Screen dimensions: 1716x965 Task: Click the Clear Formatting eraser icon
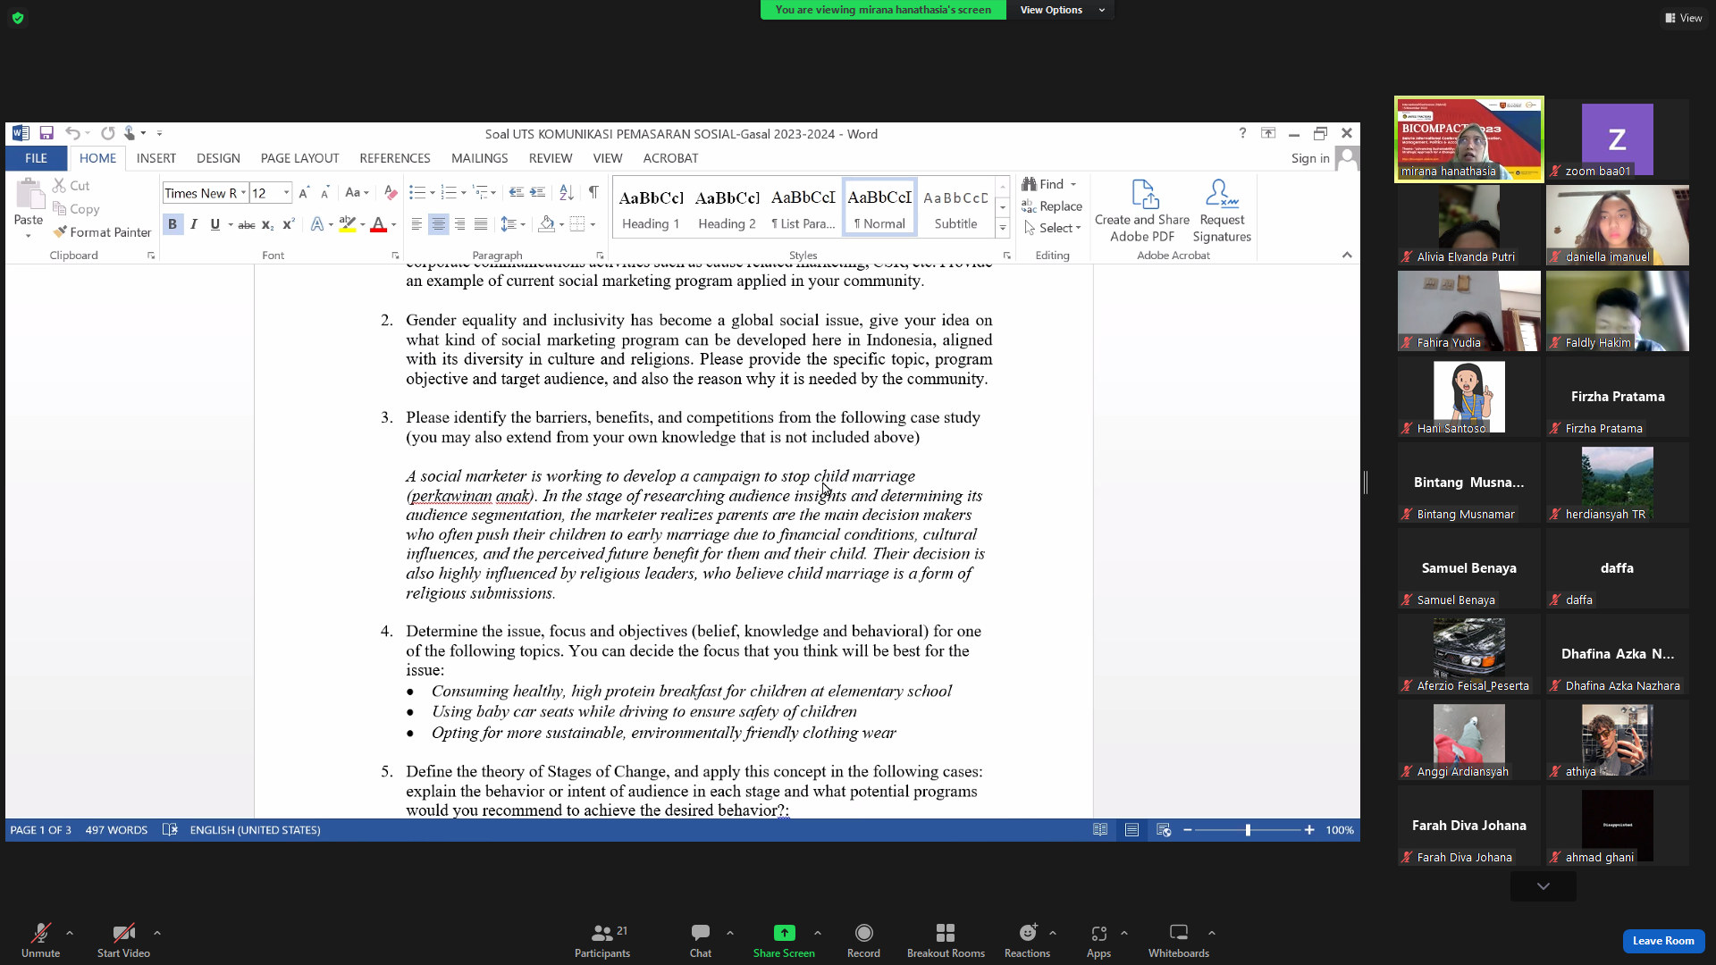click(391, 193)
